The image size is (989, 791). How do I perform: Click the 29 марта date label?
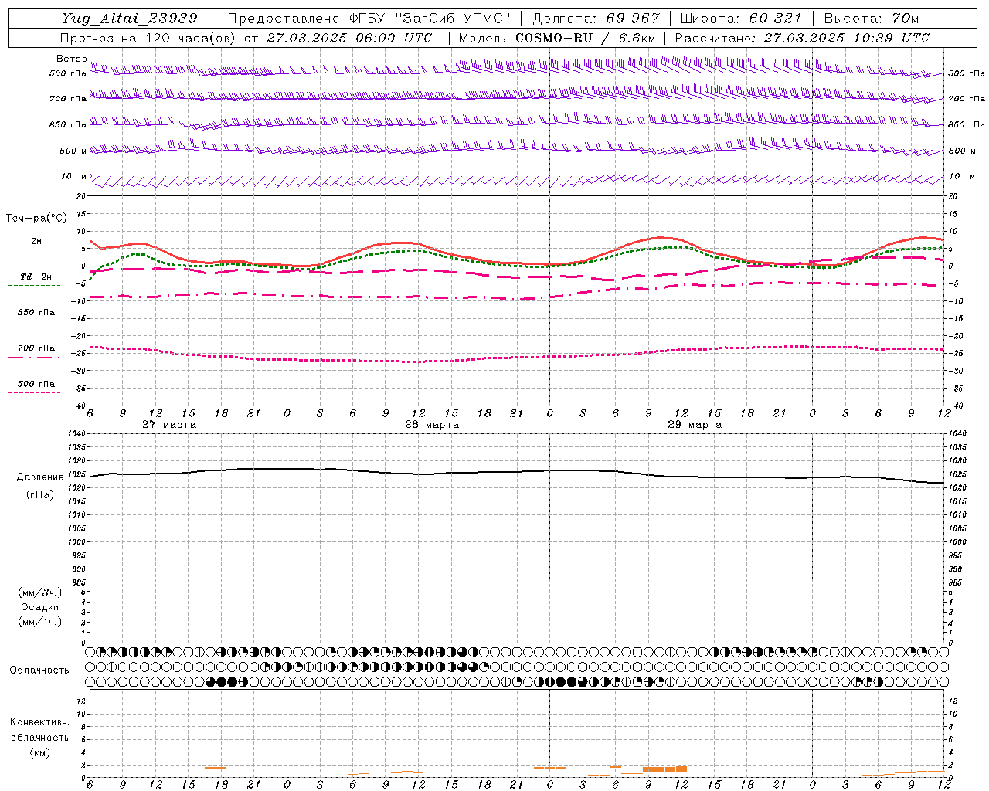tap(695, 425)
